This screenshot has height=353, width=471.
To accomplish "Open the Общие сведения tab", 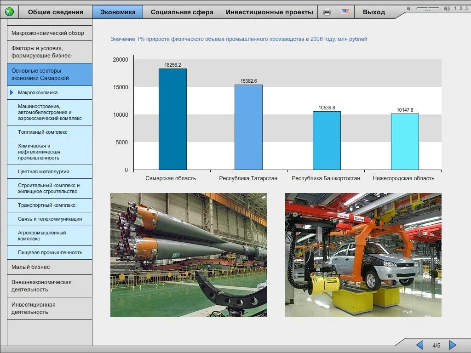I will coord(56,12).
